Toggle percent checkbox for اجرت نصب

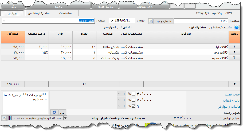133,94
